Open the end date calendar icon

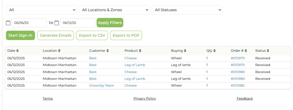(57, 23)
